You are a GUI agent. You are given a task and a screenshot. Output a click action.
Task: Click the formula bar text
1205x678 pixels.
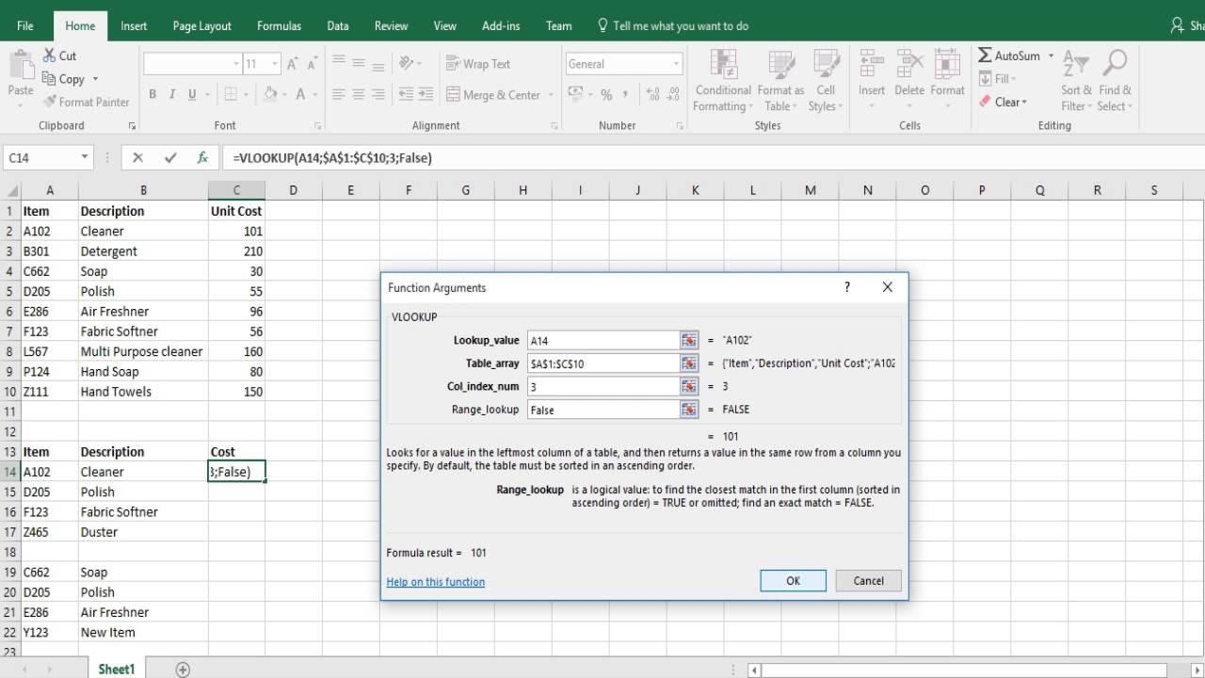click(333, 158)
